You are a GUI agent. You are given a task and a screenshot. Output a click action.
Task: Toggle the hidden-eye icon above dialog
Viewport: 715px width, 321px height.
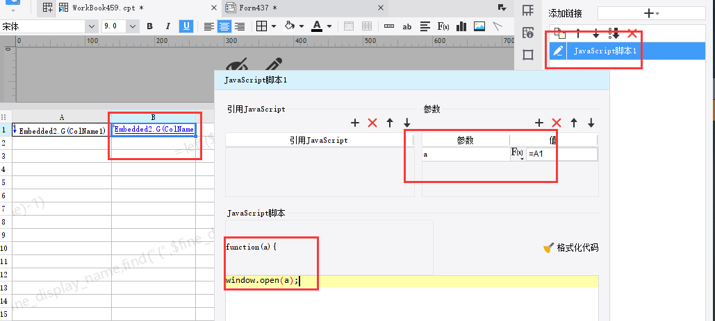click(238, 64)
